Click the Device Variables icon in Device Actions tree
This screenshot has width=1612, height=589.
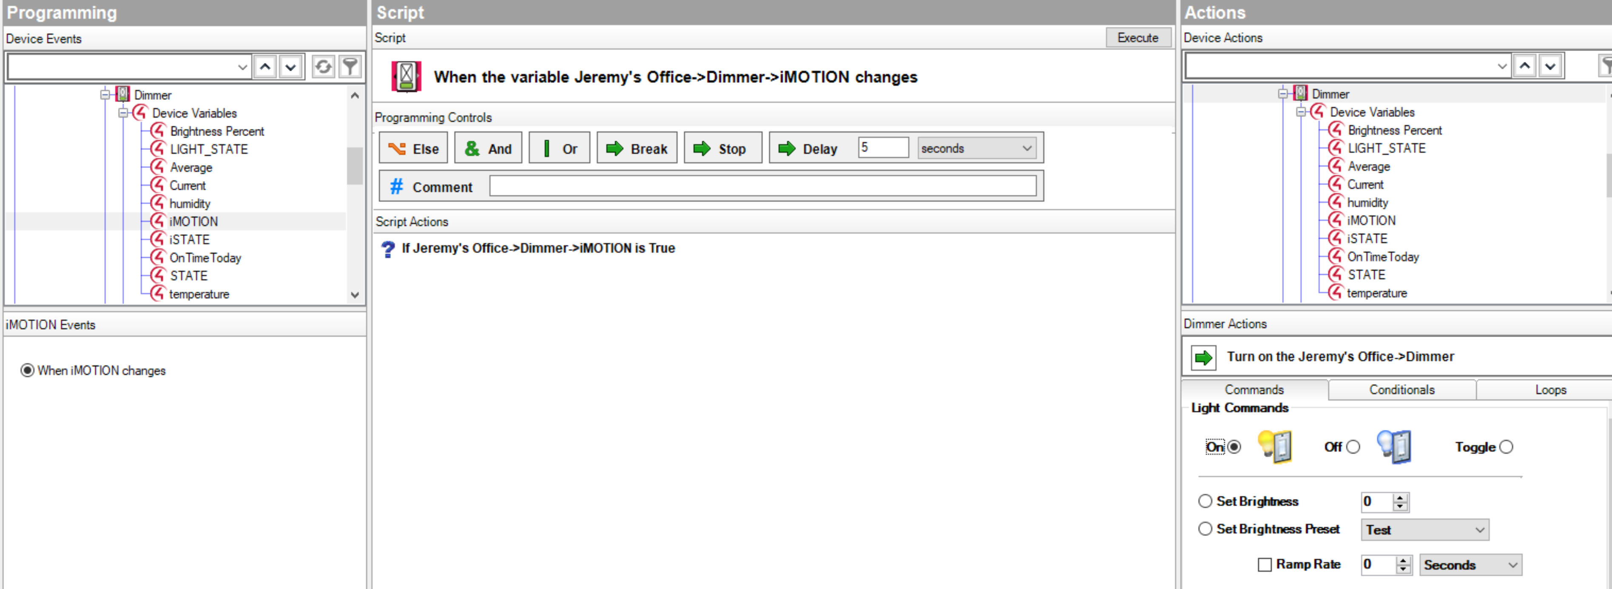tap(1319, 111)
